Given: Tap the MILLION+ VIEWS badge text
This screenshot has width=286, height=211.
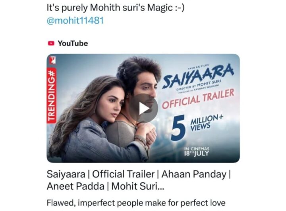Looking at the screenshot, I should [x=207, y=123].
